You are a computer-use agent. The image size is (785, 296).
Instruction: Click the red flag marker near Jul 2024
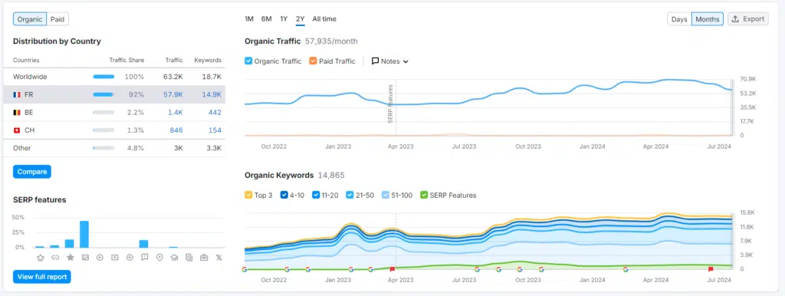(711, 269)
